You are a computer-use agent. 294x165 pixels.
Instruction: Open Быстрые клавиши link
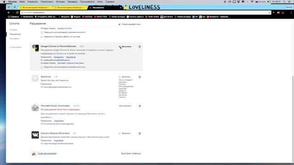[131, 154]
